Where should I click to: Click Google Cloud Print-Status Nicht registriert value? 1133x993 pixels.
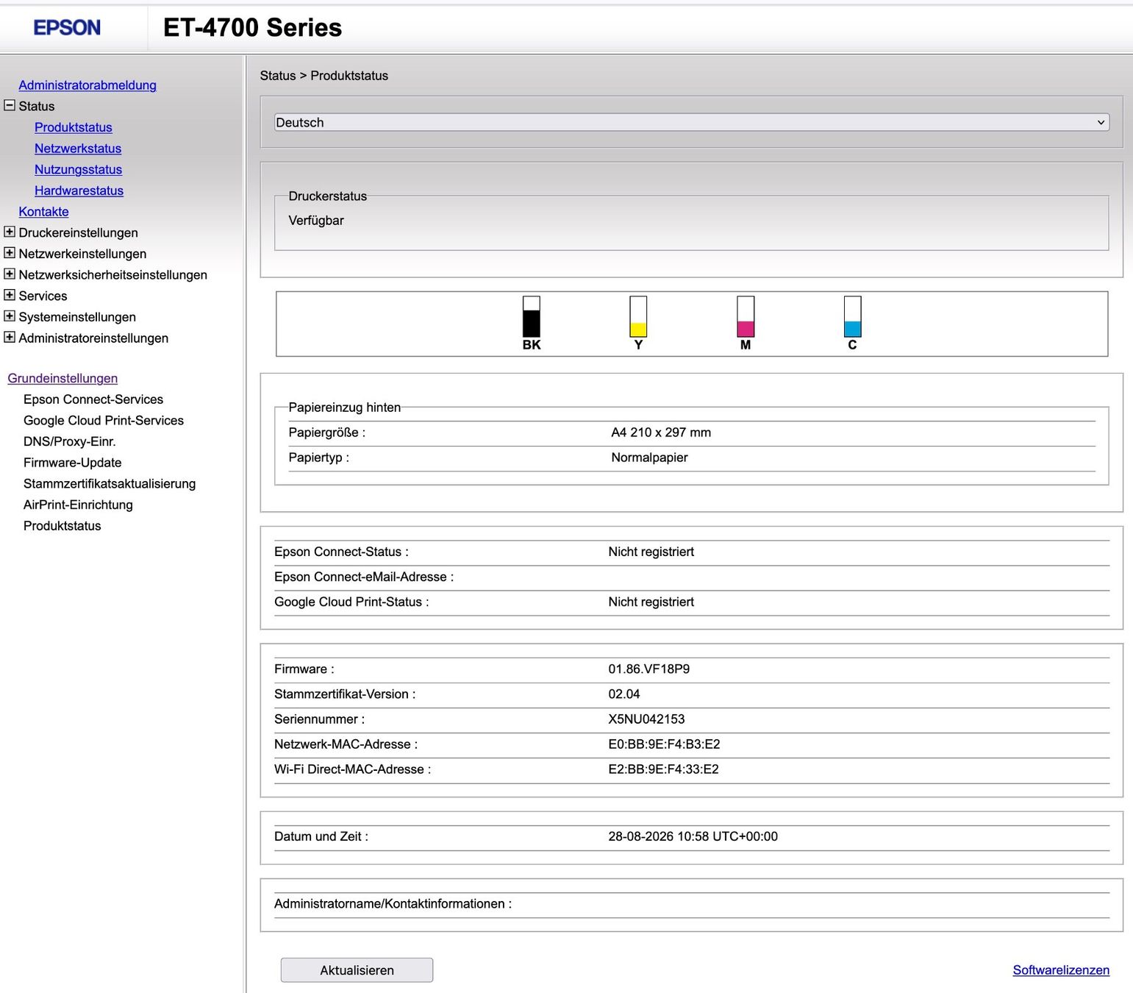(x=651, y=602)
